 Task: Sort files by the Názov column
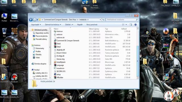click(56, 29)
